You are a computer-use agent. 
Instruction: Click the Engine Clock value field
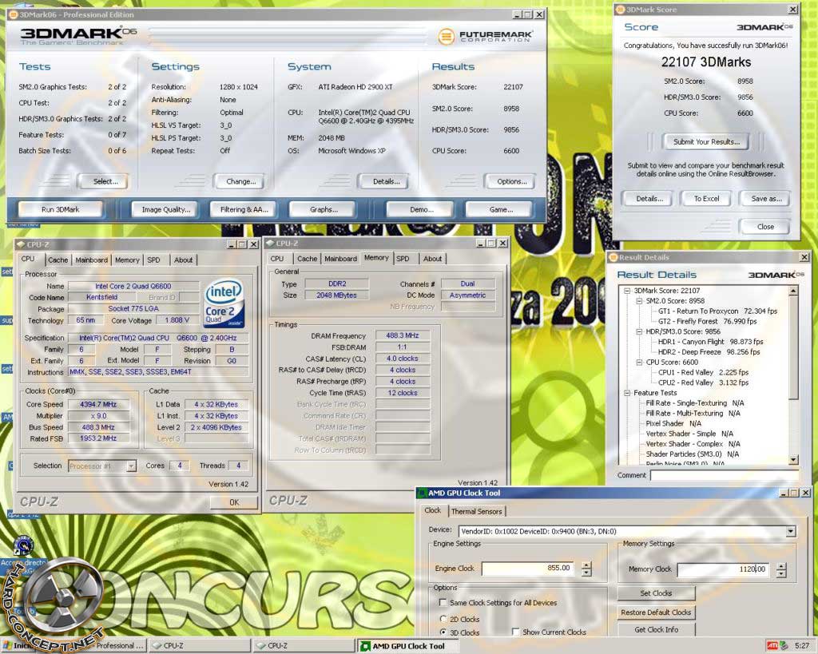pyautogui.click(x=527, y=569)
